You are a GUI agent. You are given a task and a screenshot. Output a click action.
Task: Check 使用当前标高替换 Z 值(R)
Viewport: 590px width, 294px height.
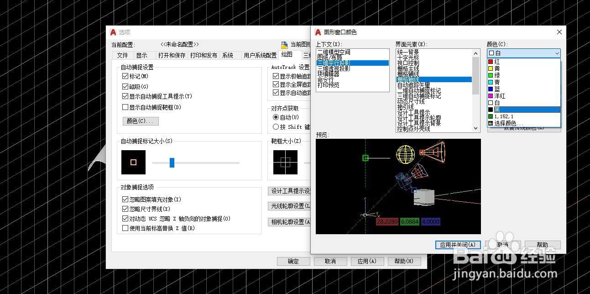125,228
